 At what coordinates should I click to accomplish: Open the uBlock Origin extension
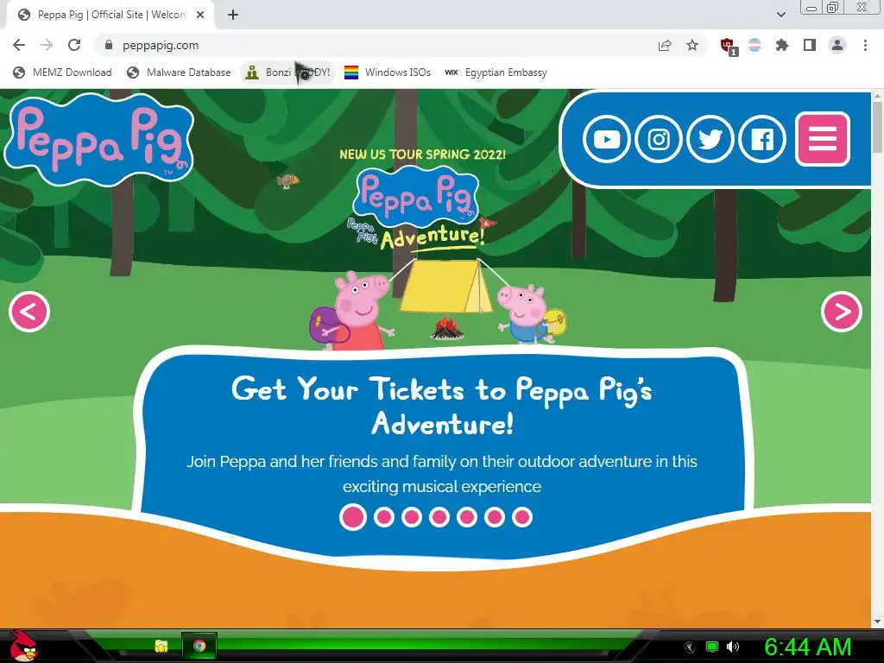[x=729, y=47]
